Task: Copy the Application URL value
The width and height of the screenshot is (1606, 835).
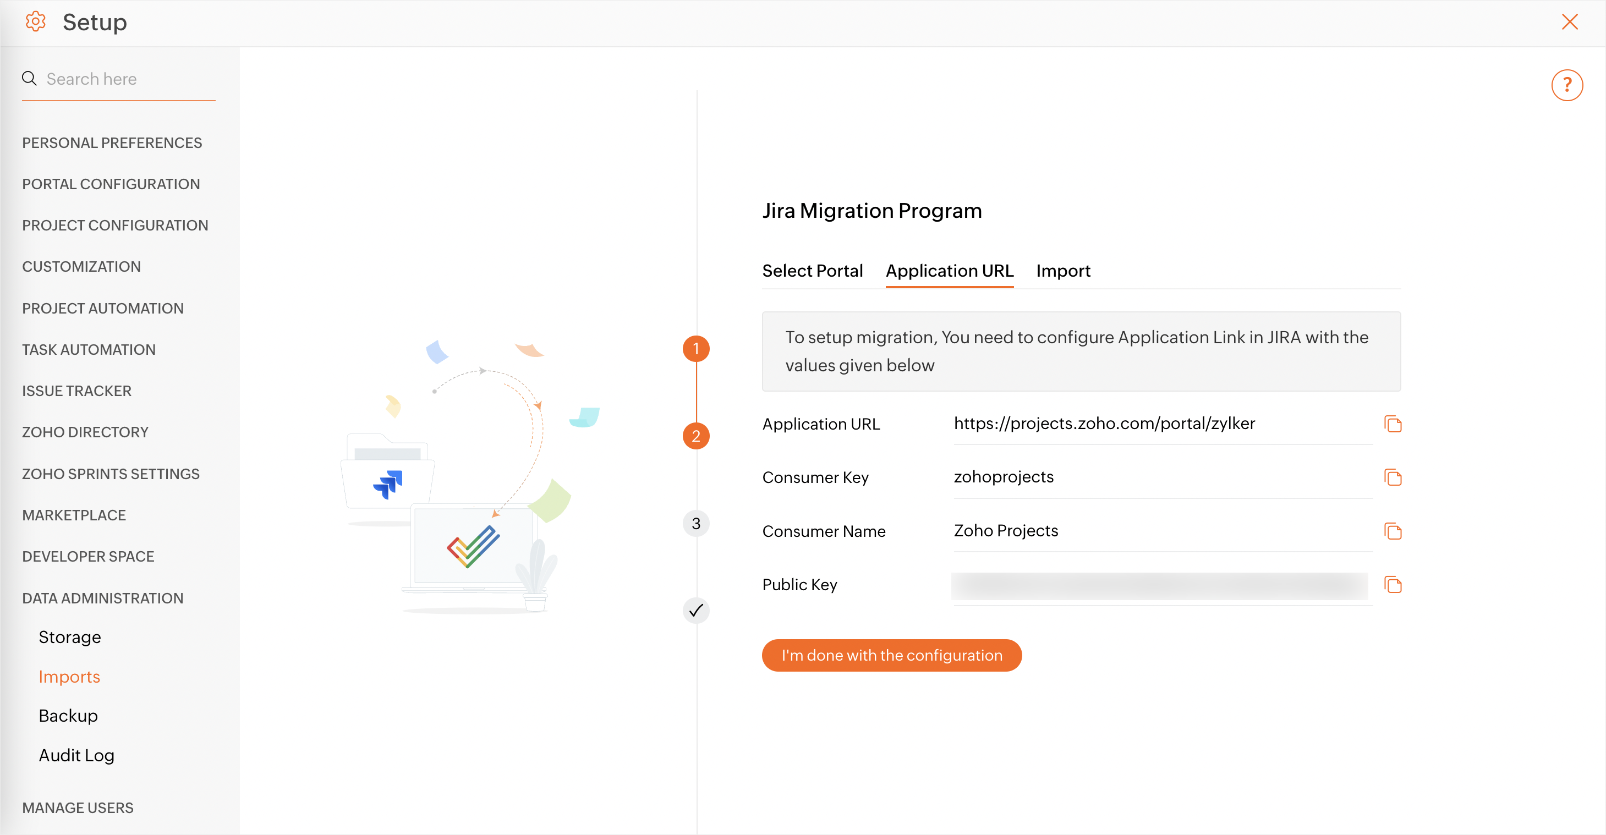Action: 1392,424
